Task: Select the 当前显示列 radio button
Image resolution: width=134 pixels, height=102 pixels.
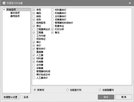Action: [68, 90]
